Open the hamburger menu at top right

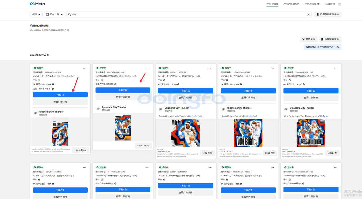coord(339,4)
